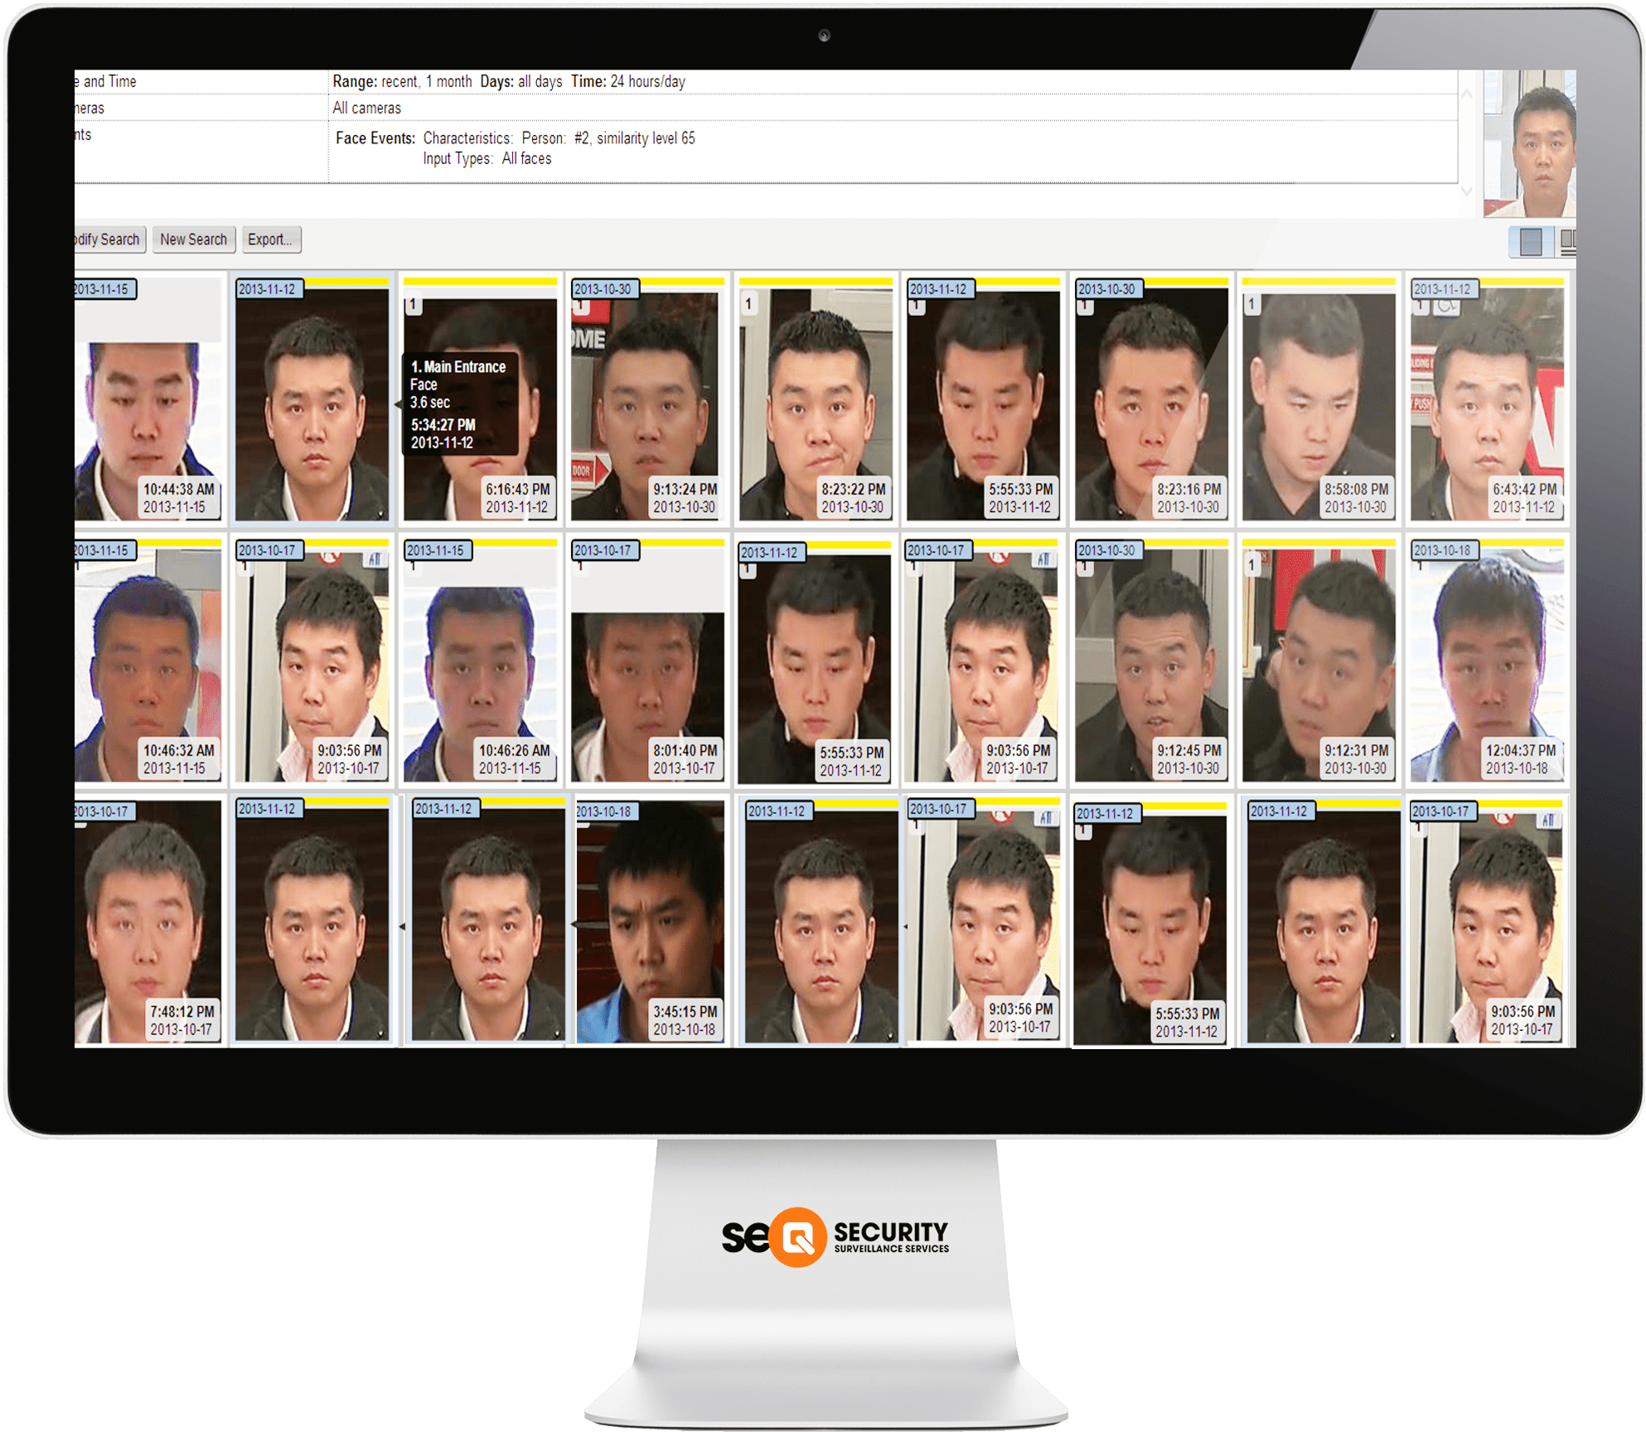
Task: Select the 3:45:15 PM 2013-10-18 face thumbnail
Action: [x=651, y=920]
